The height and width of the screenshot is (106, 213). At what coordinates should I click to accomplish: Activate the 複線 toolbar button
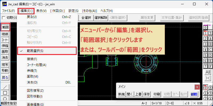5,34
